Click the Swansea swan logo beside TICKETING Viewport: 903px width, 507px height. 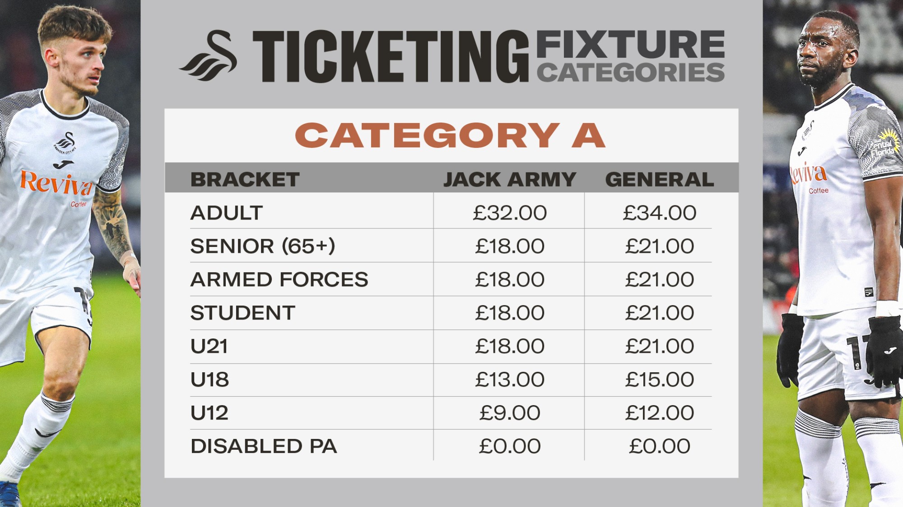tap(209, 56)
